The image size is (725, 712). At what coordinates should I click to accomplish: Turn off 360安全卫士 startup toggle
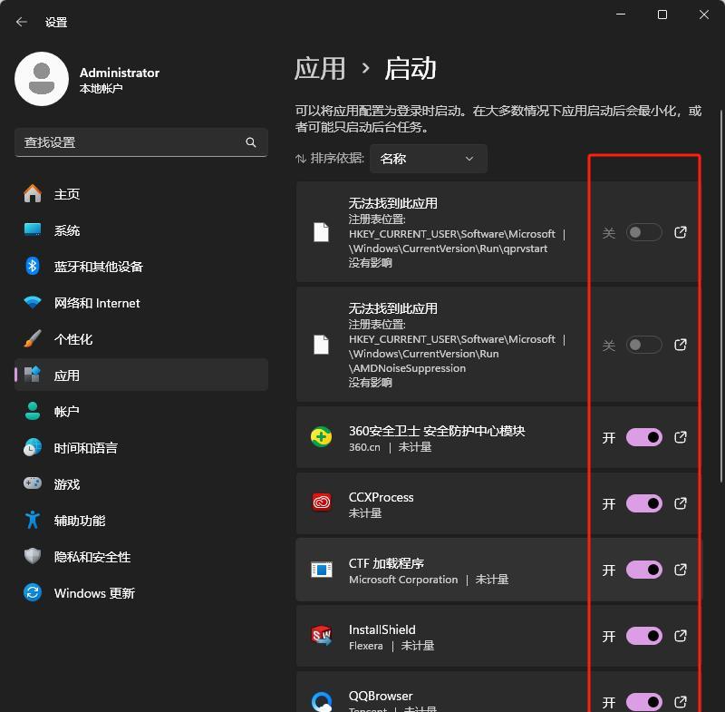click(x=643, y=437)
